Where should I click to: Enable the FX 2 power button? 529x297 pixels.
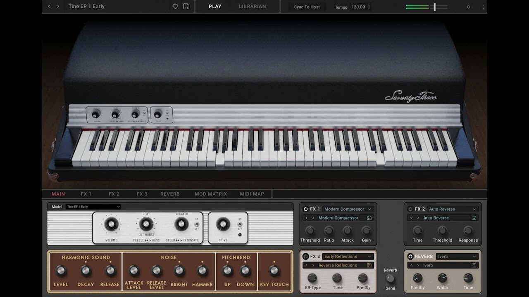tap(410, 209)
